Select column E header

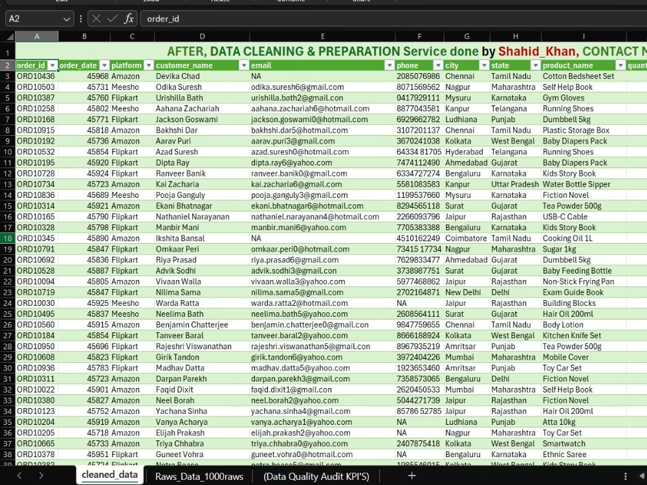[322, 36]
